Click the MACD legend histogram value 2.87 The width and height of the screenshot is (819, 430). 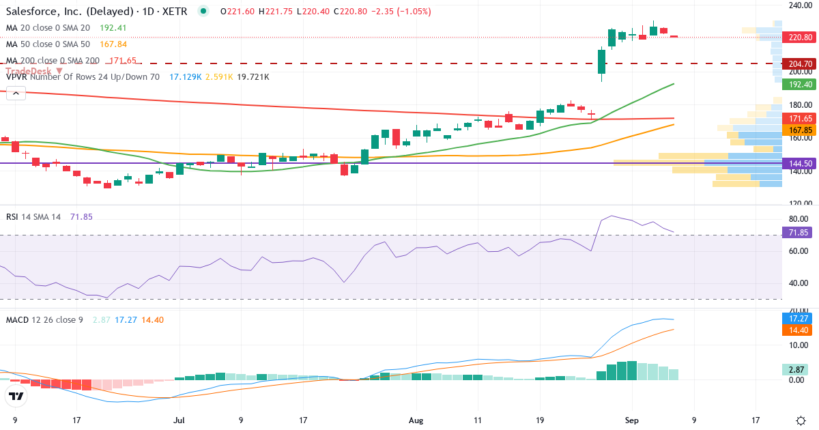point(100,319)
